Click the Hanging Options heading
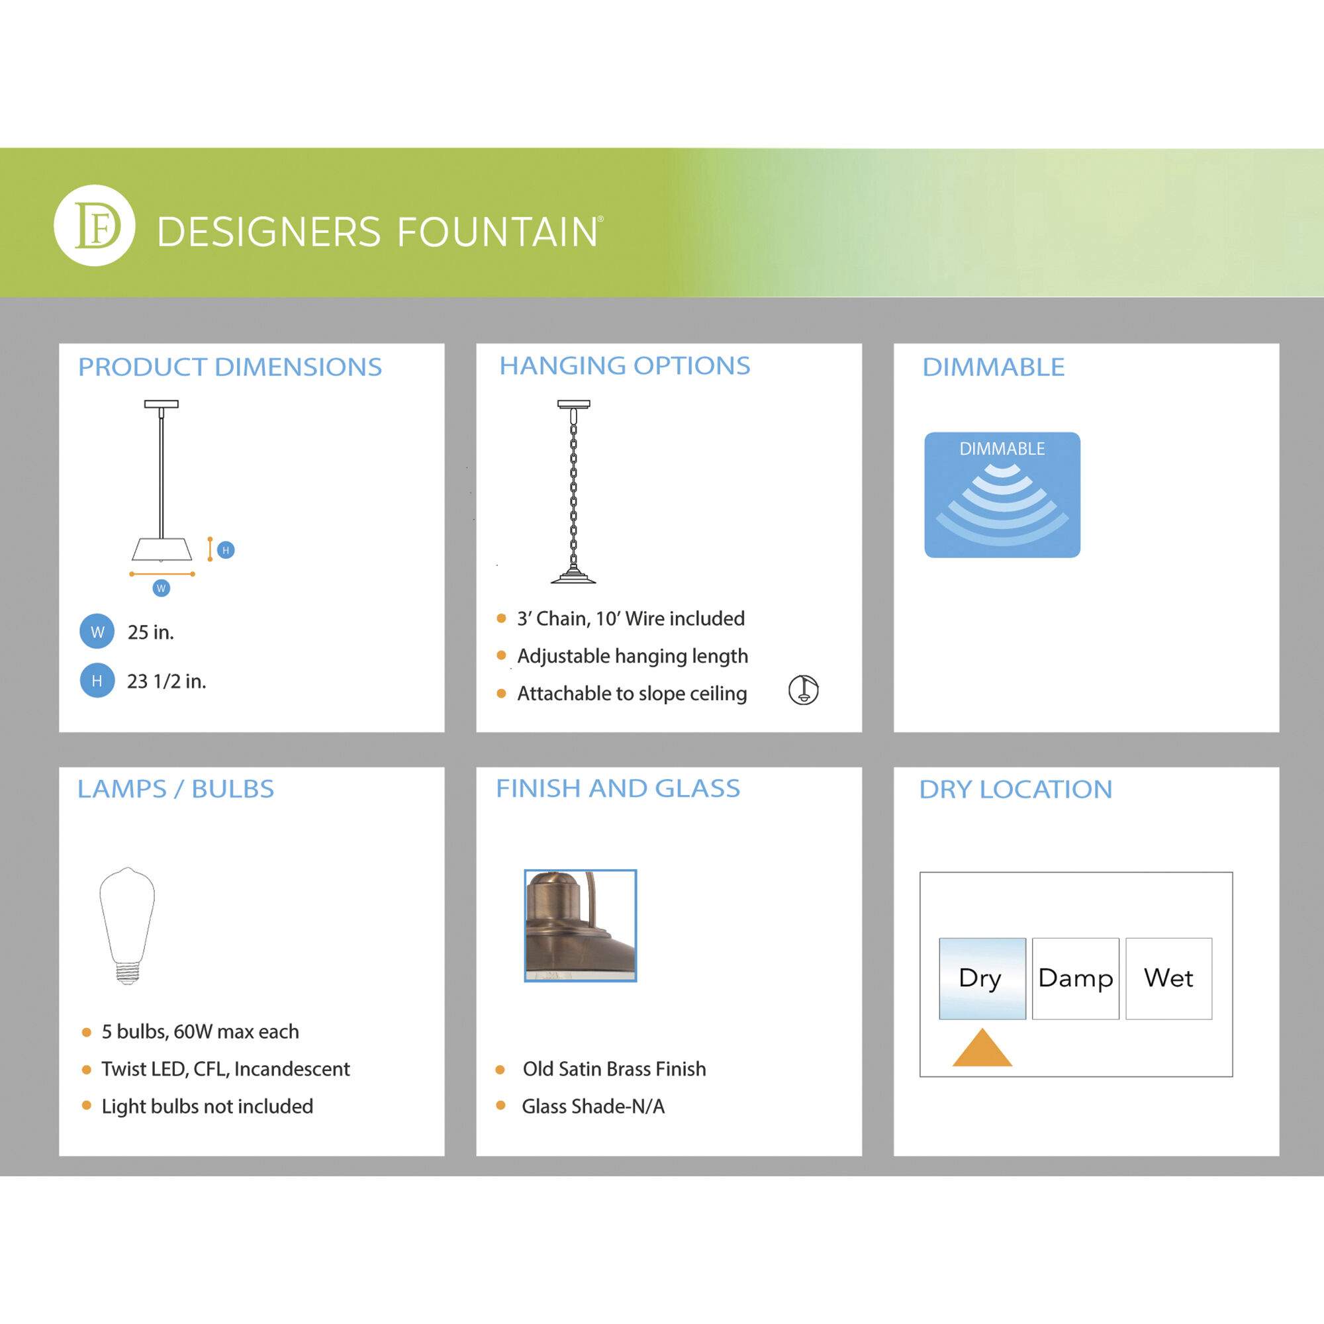The image size is (1324, 1324). [624, 366]
